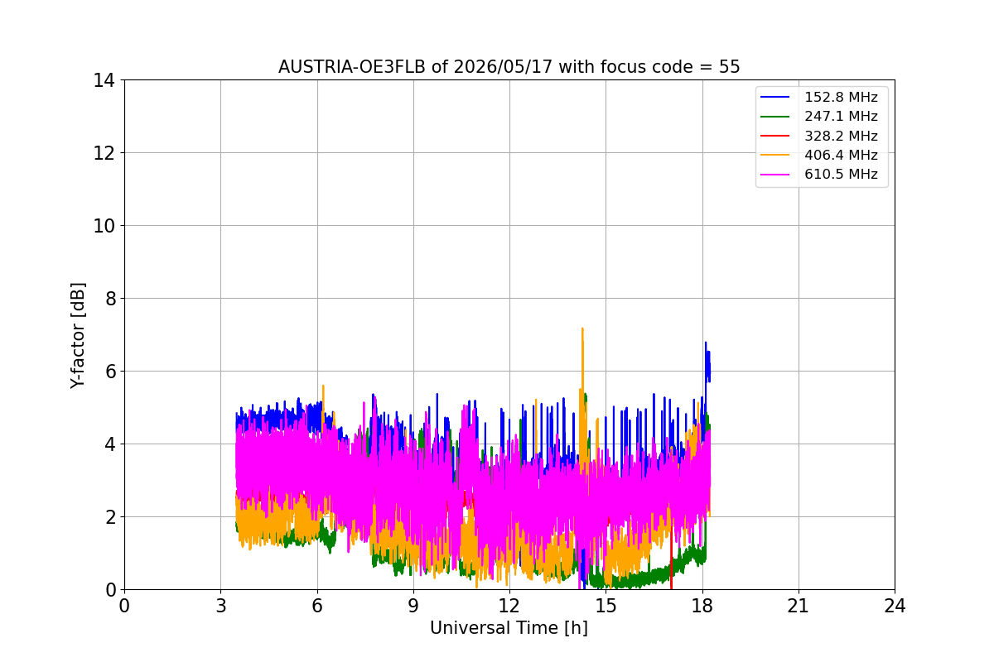The height and width of the screenshot is (662, 994).
Task: Select the 610.5 MHz legend label
Action: (841, 175)
